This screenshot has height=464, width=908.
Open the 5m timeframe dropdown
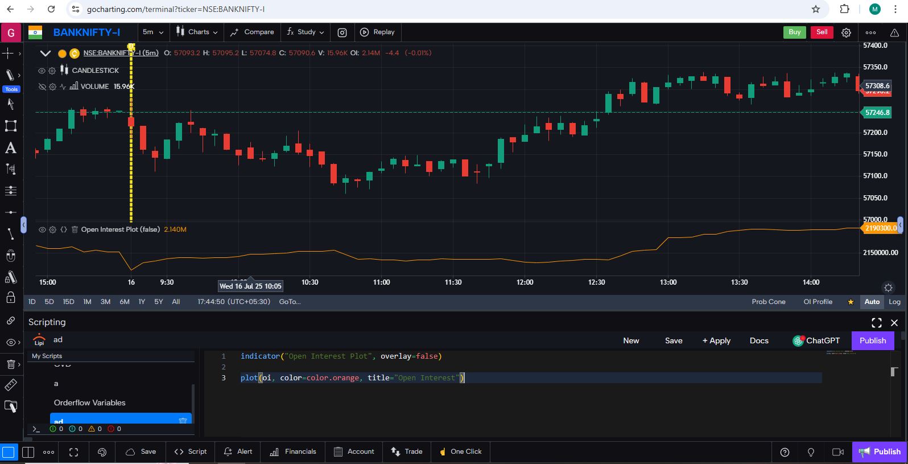(152, 32)
